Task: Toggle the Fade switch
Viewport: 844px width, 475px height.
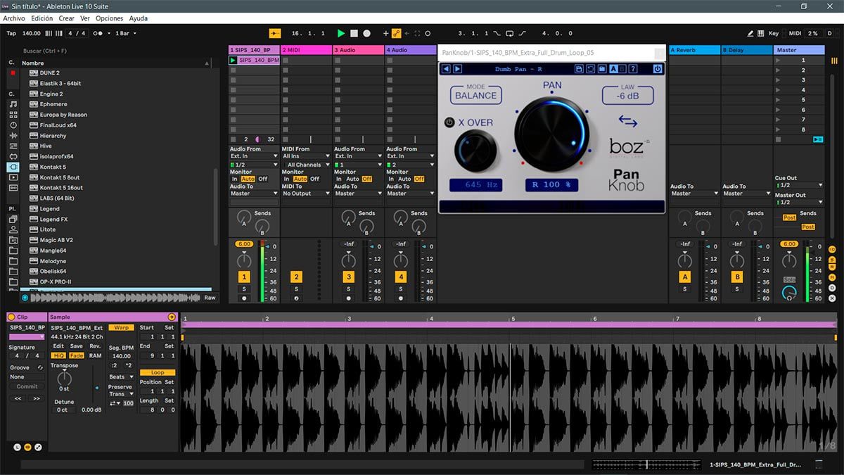Action: (x=76, y=355)
